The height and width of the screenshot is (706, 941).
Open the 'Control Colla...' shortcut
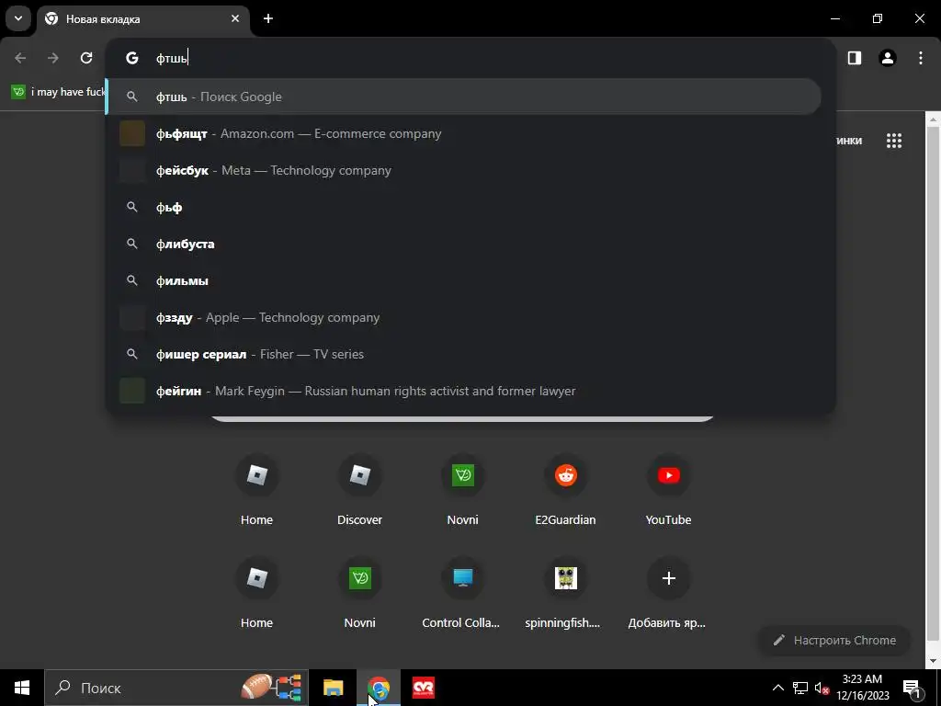coord(463,593)
